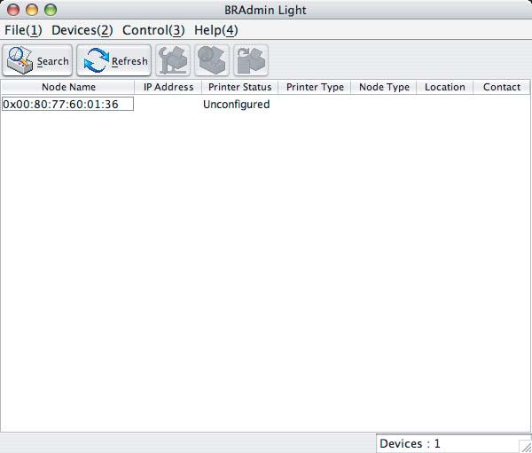Open the File(1) menu
The image size is (532, 453).
[x=23, y=30]
